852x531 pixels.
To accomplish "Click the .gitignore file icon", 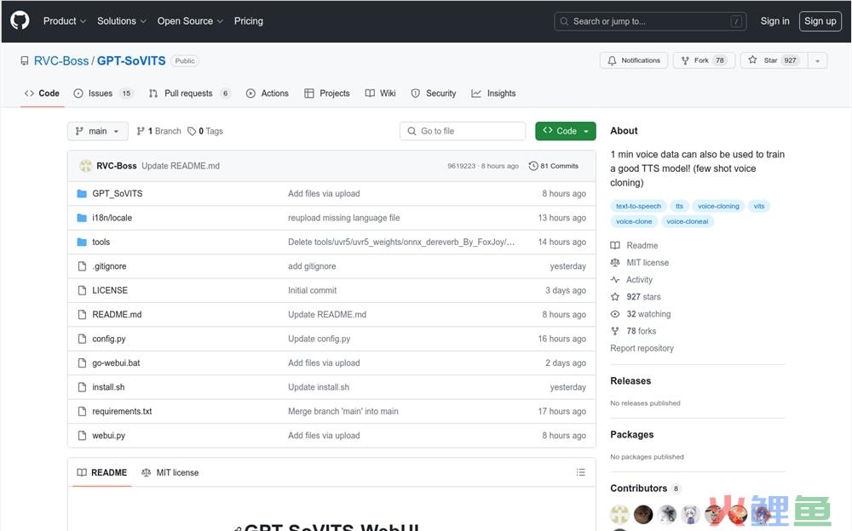I will point(82,266).
